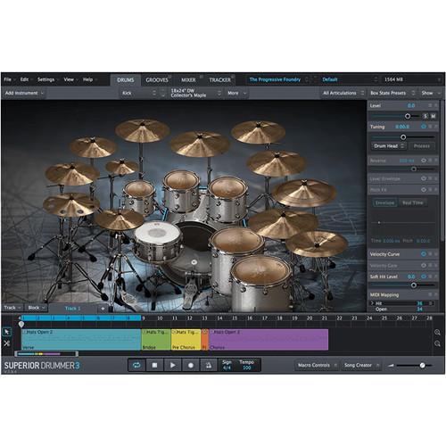The width and height of the screenshot is (446, 446).
Task: Select the yellow Pre Chorus block
Action: 186,339
